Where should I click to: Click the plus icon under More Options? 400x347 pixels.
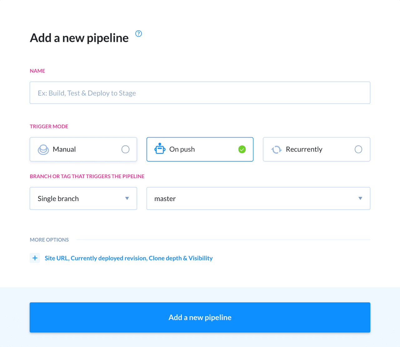point(35,258)
